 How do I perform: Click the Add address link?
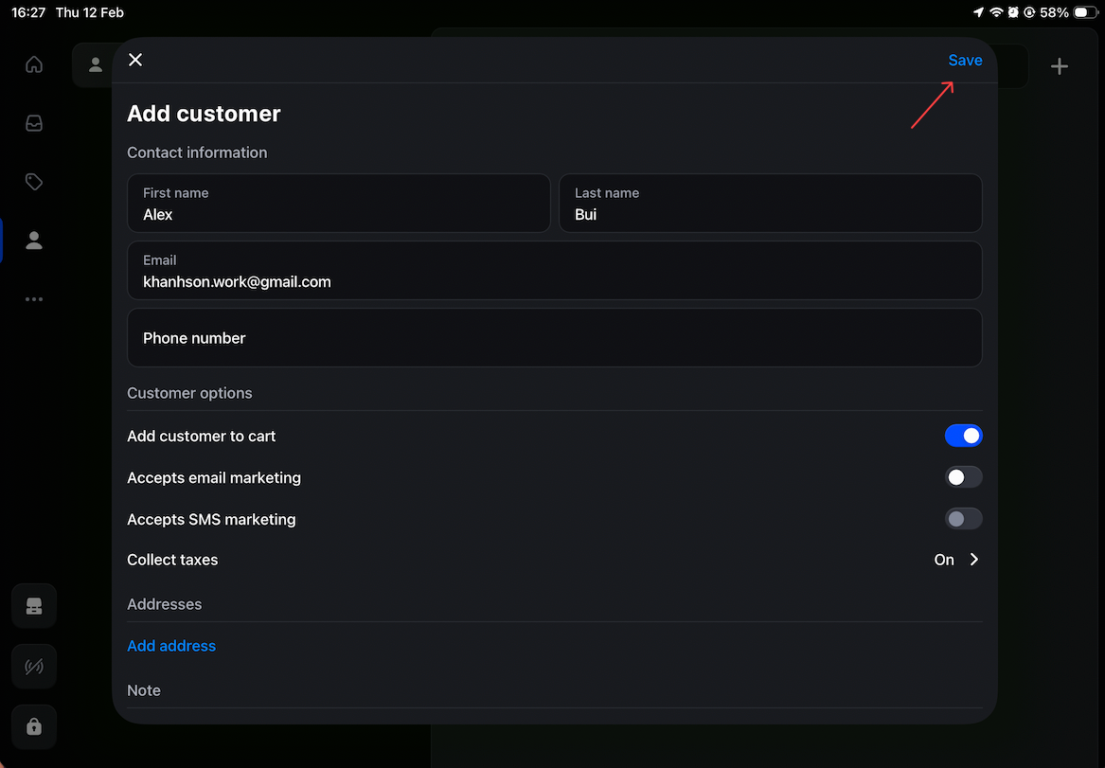pos(171,646)
